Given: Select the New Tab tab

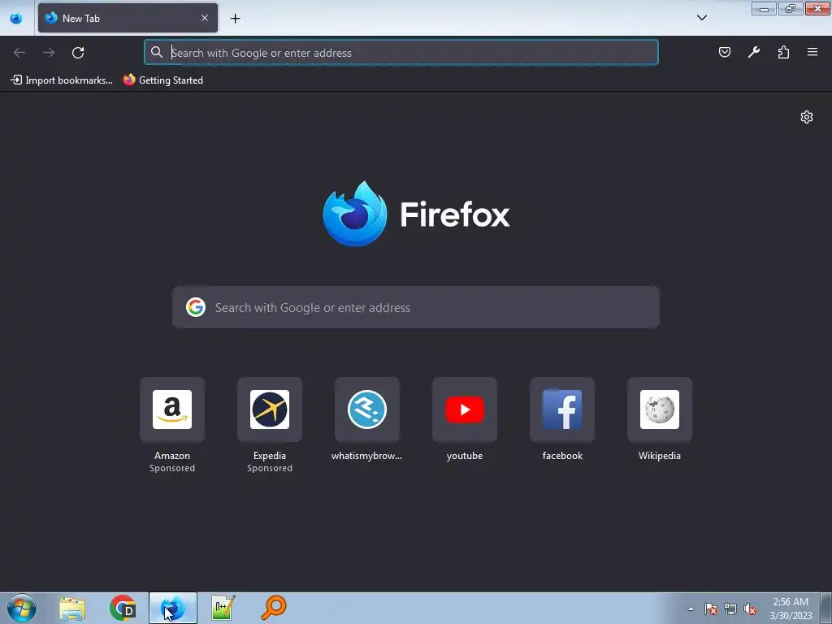Looking at the screenshot, I should pos(128,18).
